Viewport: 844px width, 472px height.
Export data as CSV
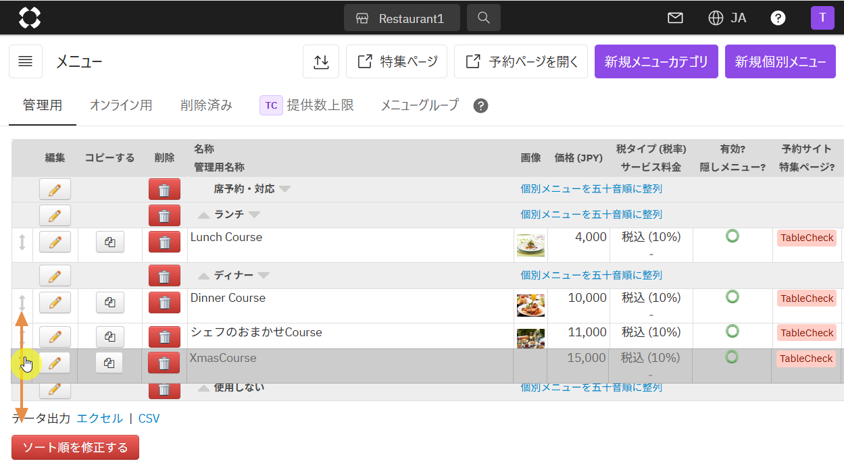click(149, 419)
